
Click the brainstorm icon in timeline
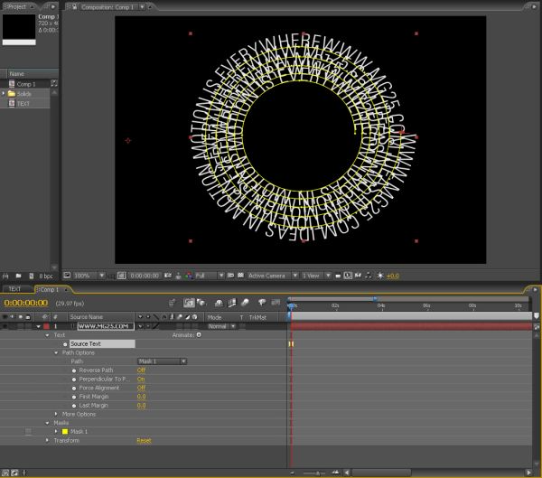tap(262, 303)
